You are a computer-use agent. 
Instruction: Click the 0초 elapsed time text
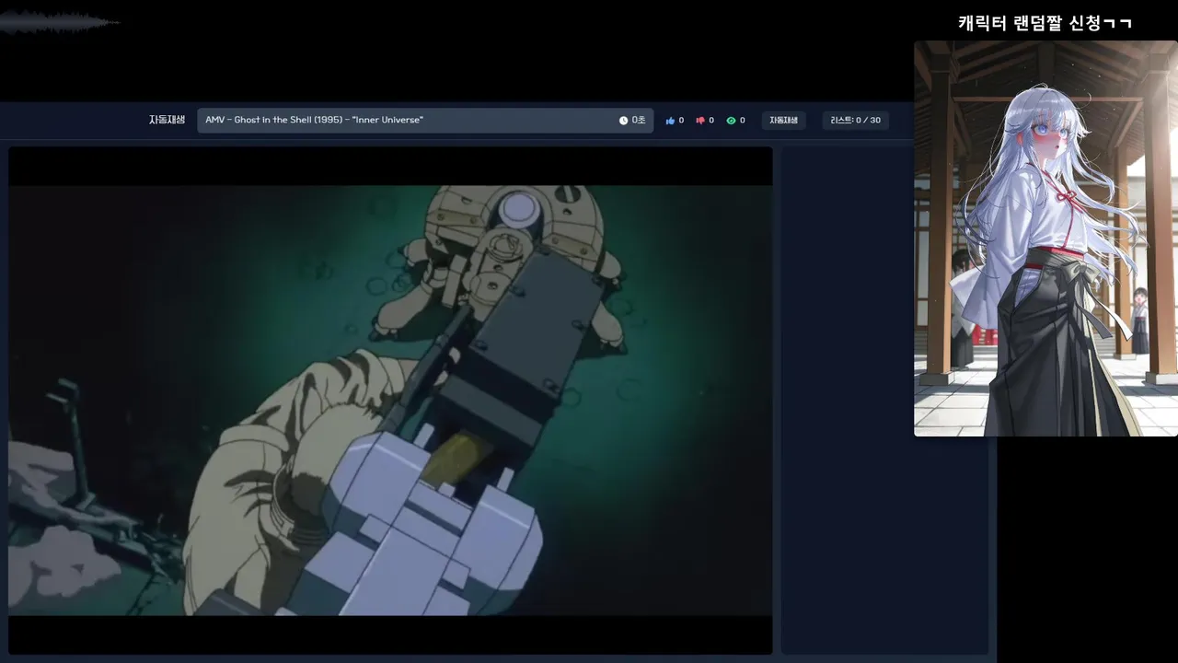(x=639, y=121)
